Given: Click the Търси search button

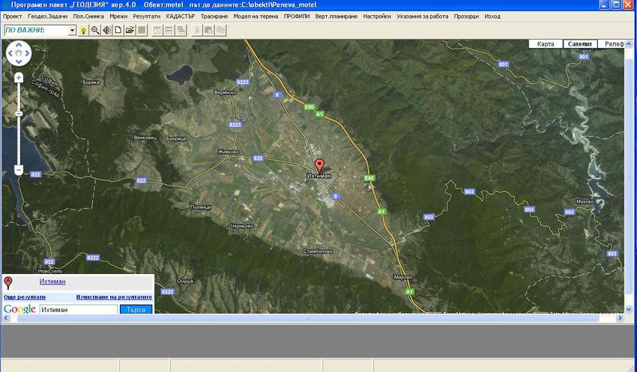Looking at the screenshot, I should pyautogui.click(x=136, y=310).
